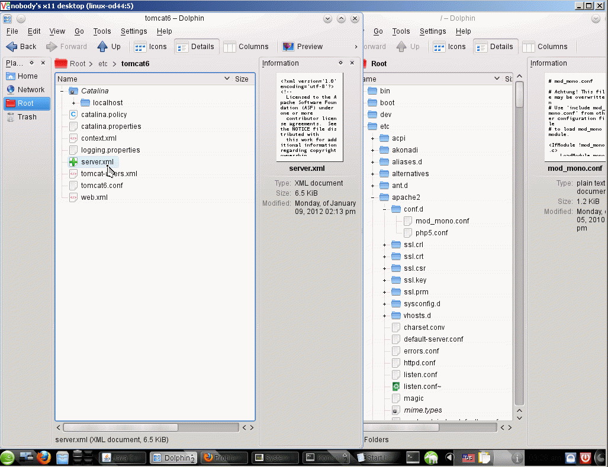Switch to the Konsole taskbar entry
608x467 pixels.
(x=326, y=458)
